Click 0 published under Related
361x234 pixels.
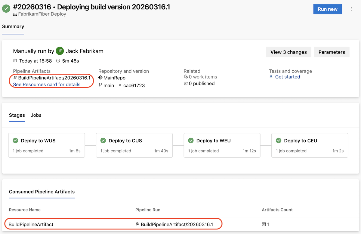[202, 84]
